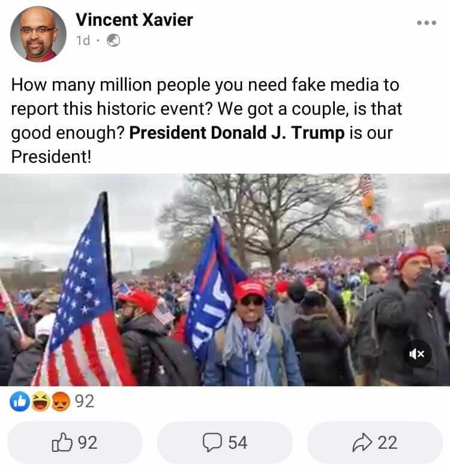This screenshot has width=450, height=474.
Task: Play the rally video thumbnail
Action: 225,279
